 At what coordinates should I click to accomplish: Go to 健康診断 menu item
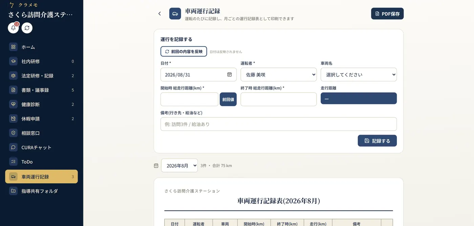point(41,104)
